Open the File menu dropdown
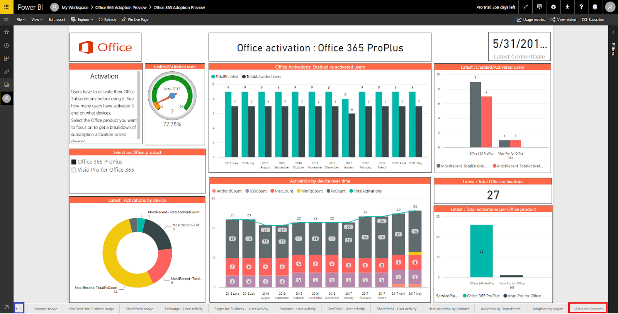This screenshot has width=618, height=314. pos(21,20)
